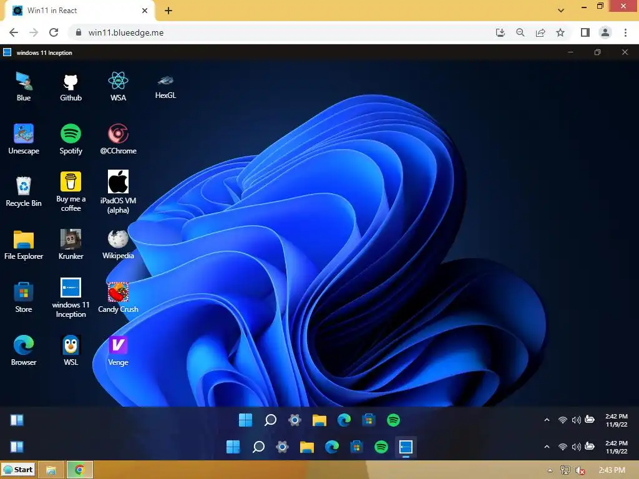The height and width of the screenshot is (479, 639).
Task: Click network icon in host tray
Action: (x=565, y=470)
